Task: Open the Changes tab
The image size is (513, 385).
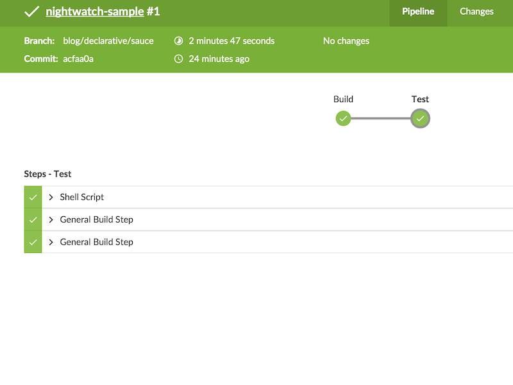Action: coord(476,12)
